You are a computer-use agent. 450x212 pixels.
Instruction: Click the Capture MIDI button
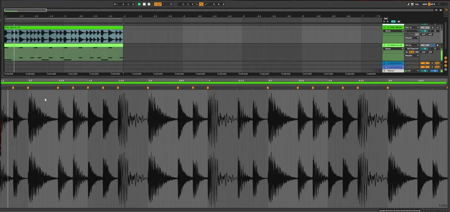(x=167, y=4)
